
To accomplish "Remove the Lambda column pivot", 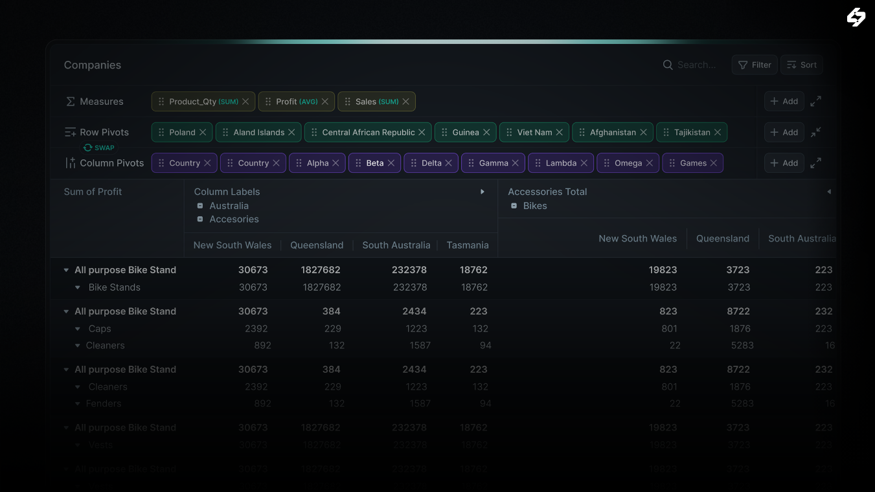I will pyautogui.click(x=584, y=163).
